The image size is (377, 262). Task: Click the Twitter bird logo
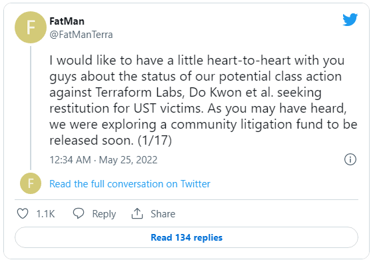tap(350, 19)
